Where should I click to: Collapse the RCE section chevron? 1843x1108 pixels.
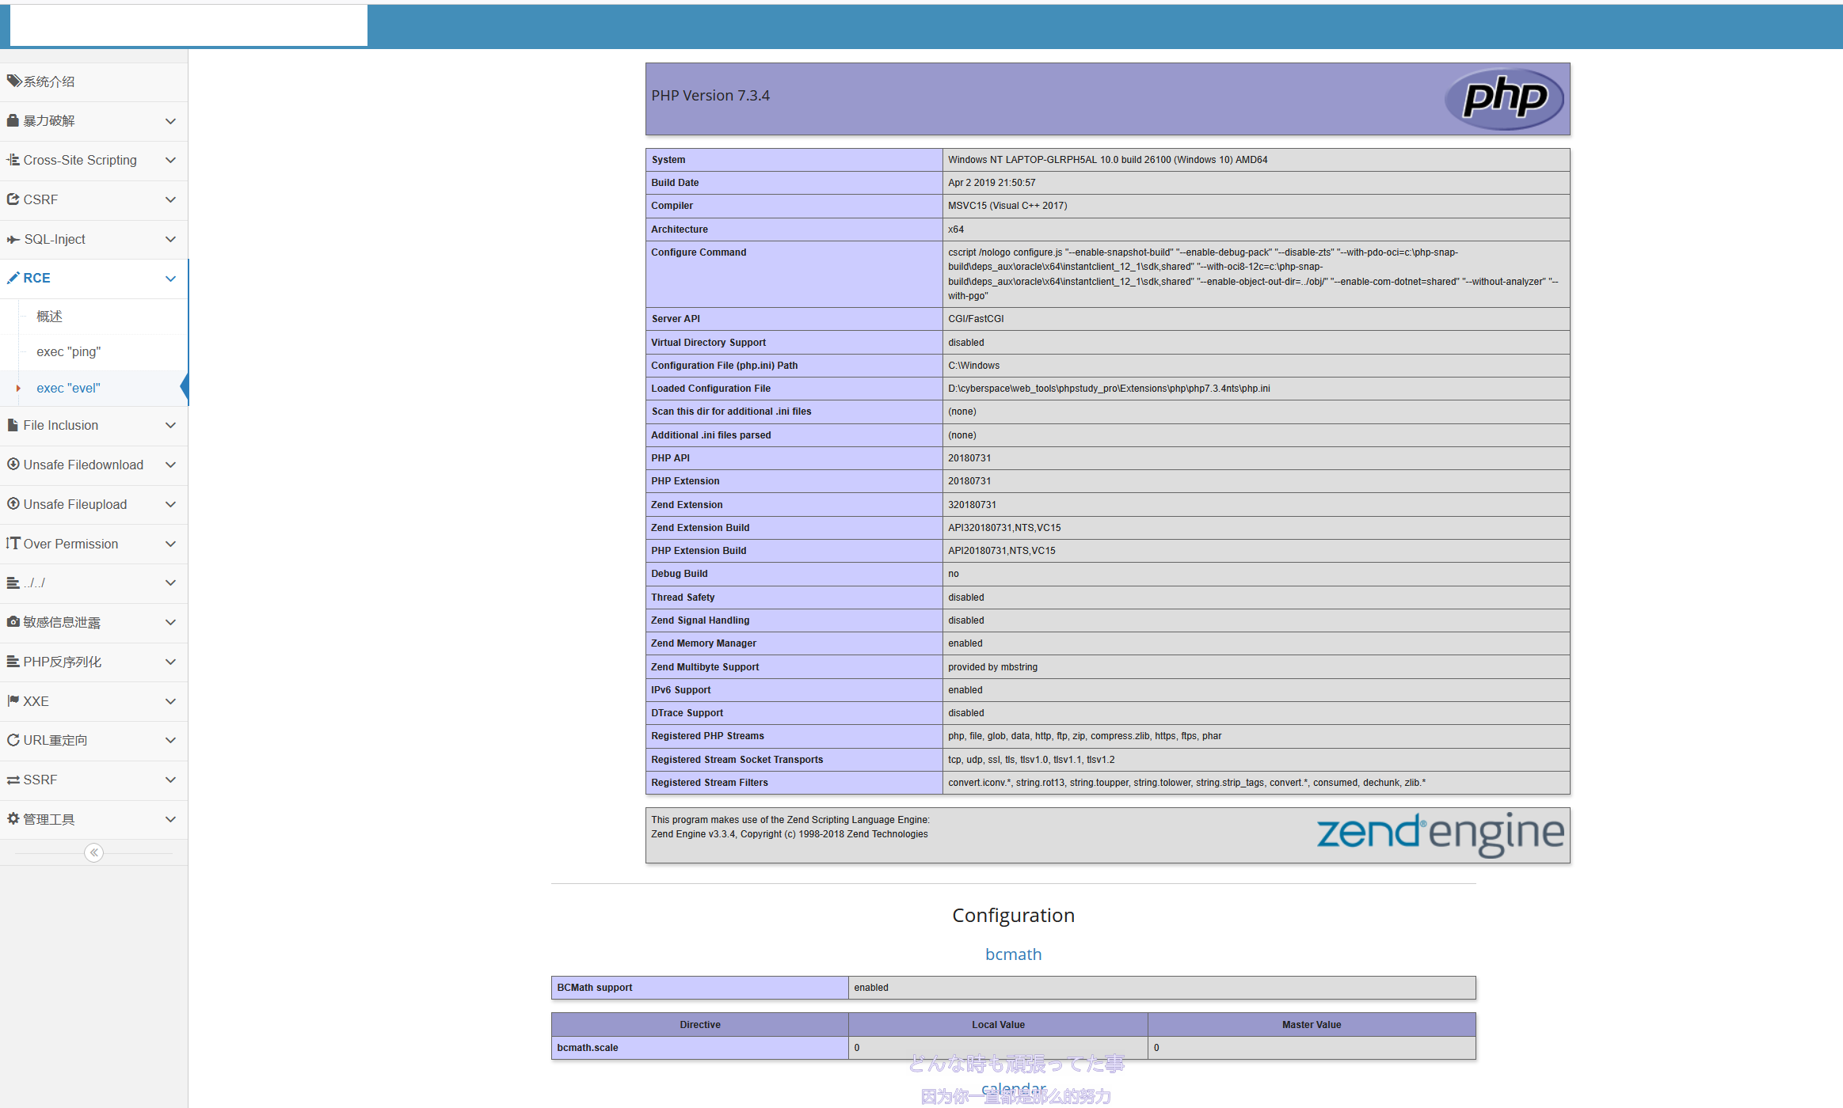(x=170, y=279)
